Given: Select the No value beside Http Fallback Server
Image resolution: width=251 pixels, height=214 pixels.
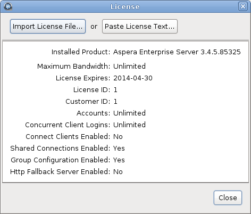Looking at the screenshot, I should coord(118,172).
